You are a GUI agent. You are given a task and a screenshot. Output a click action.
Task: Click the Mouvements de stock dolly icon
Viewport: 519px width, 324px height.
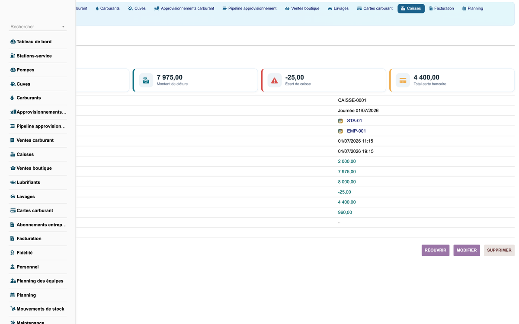pos(13,309)
